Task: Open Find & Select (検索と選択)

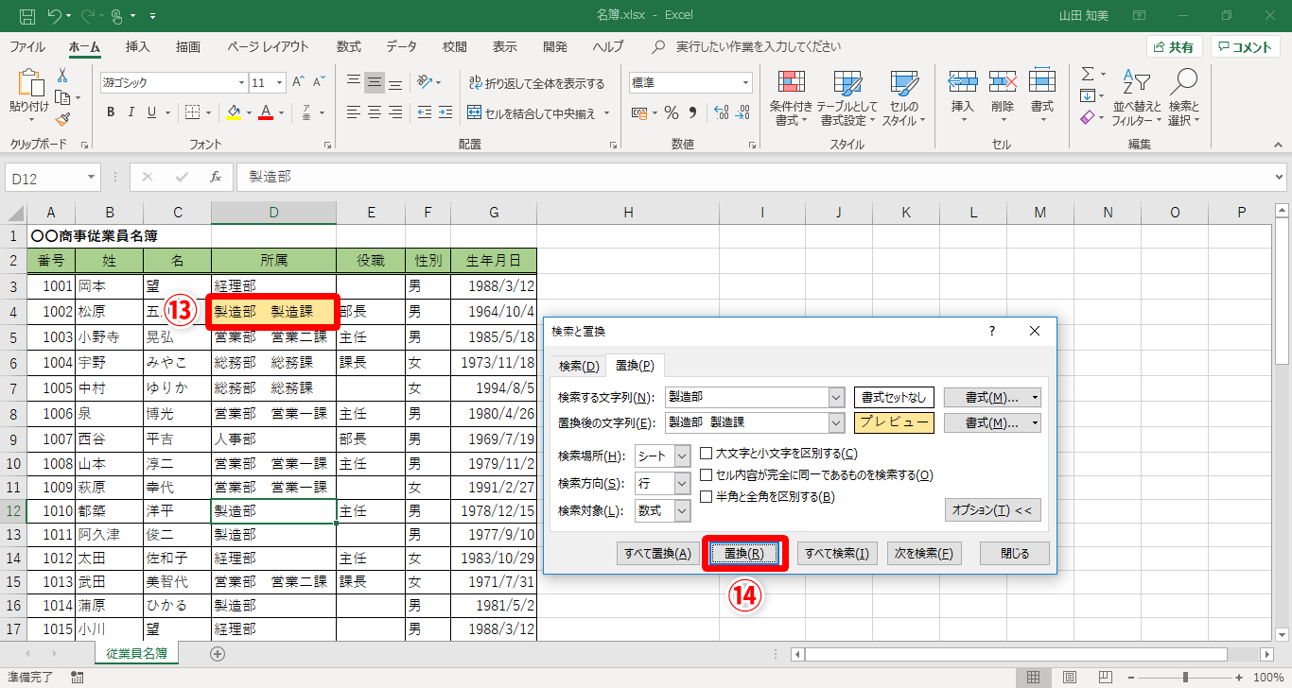Action: 1183,98
